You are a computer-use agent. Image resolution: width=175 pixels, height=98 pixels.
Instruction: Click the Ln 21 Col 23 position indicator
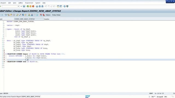click(x=159, y=93)
